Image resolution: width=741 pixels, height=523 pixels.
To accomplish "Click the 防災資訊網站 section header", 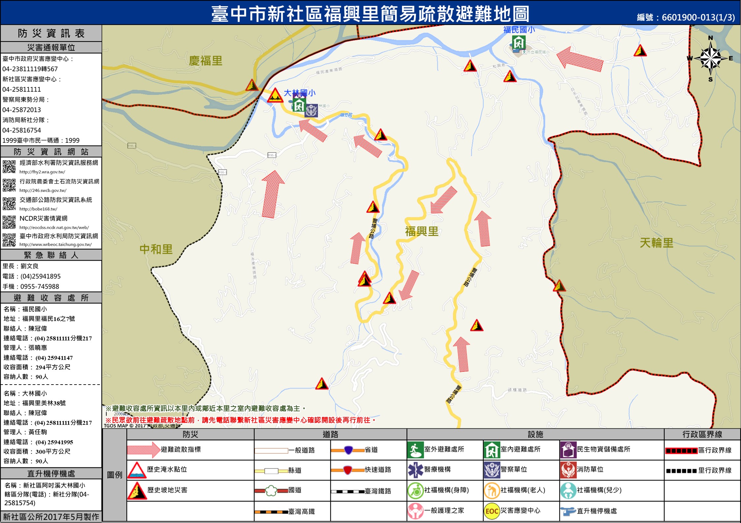I will [x=51, y=152].
